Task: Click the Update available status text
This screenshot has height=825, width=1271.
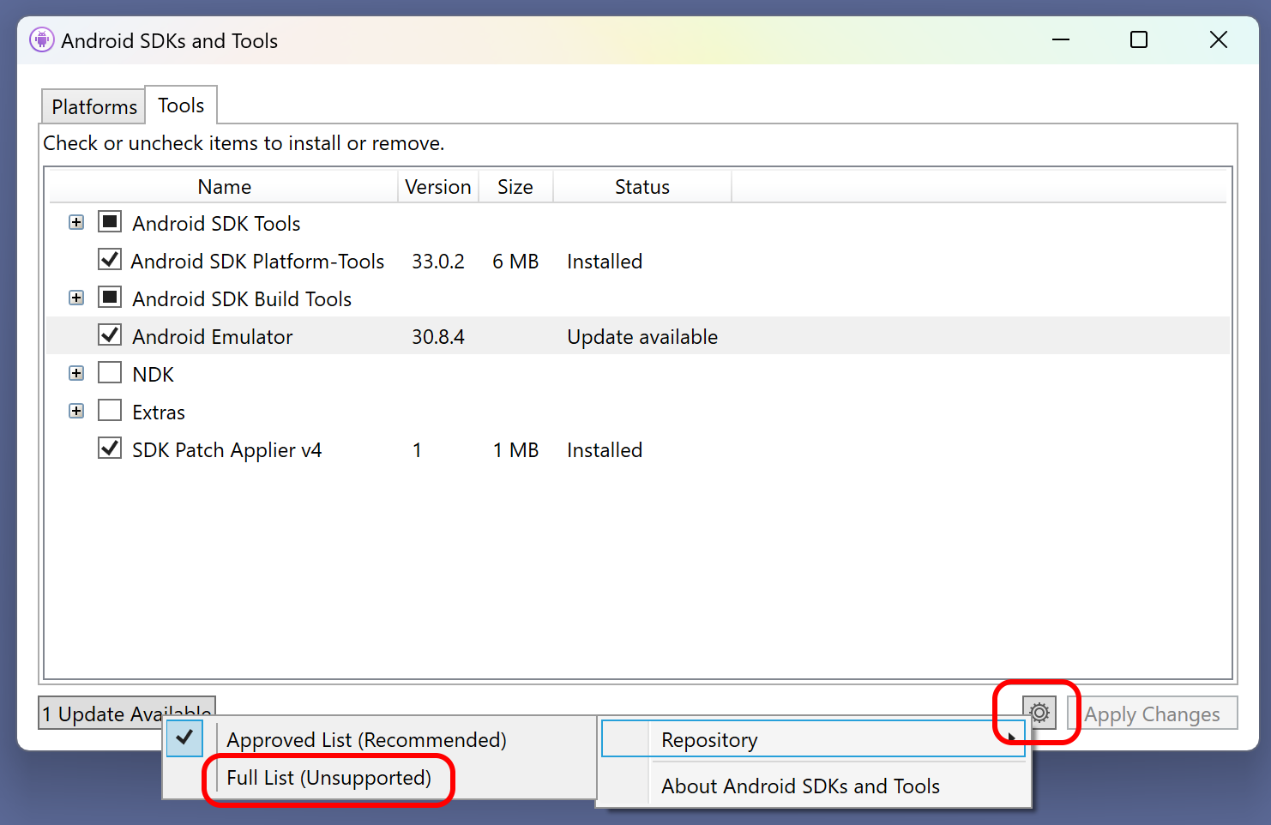Action: 642,337
